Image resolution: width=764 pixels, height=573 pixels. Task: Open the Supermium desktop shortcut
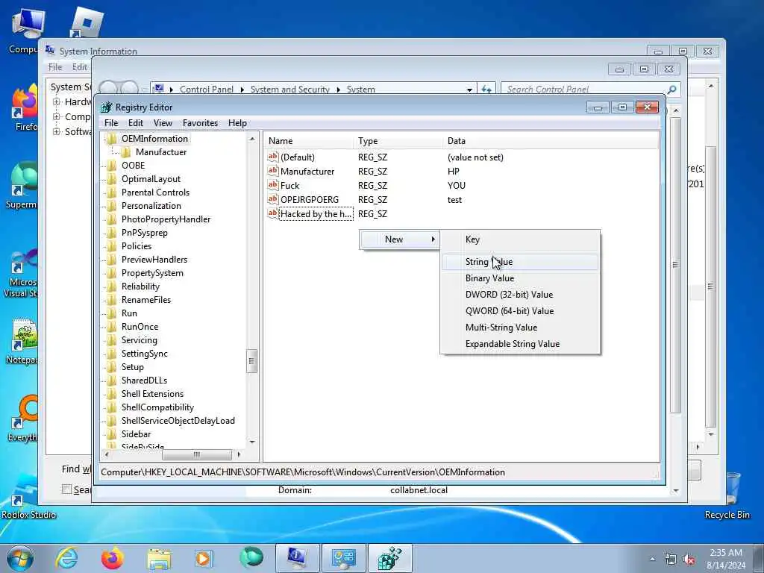click(23, 178)
